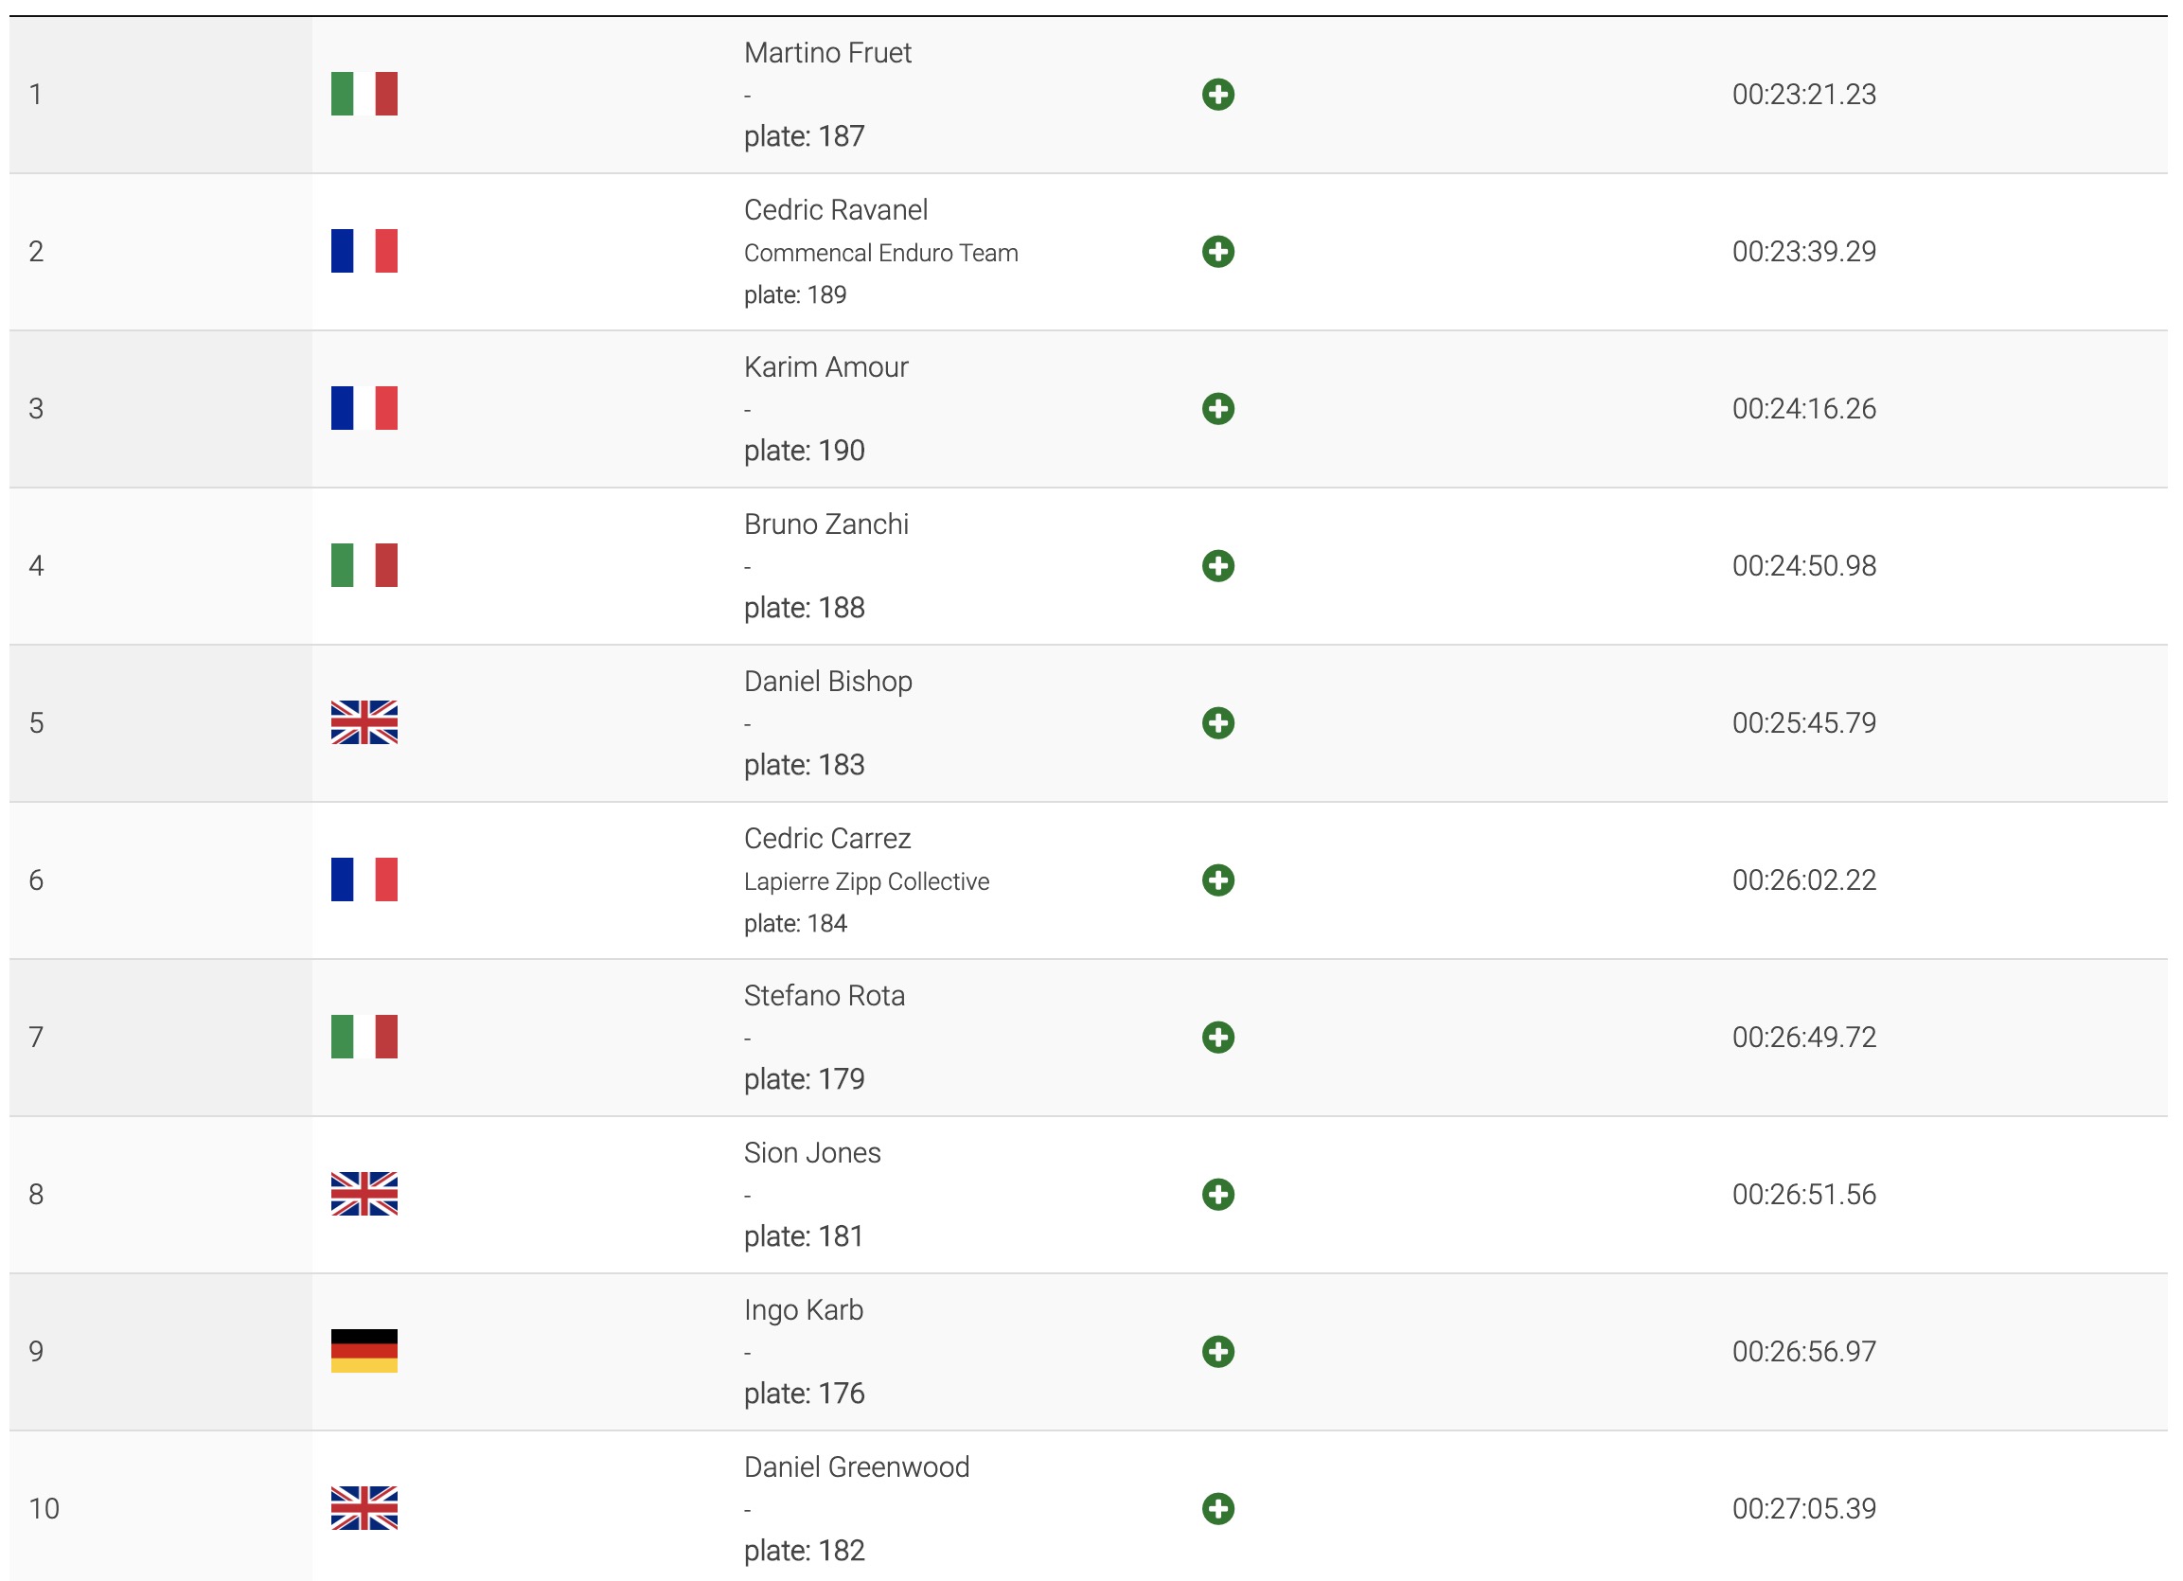Expand Cedric Ravanel's stage times
This screenshot has width=2183, height=1581.
pyautogui.click(x=1217, y=251)
